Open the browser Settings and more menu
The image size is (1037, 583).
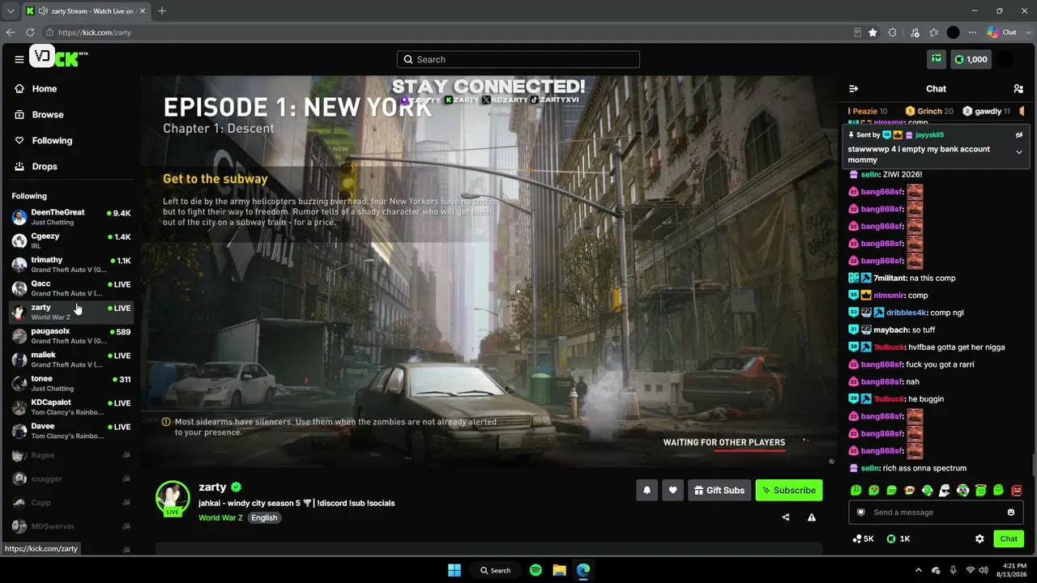972,32
